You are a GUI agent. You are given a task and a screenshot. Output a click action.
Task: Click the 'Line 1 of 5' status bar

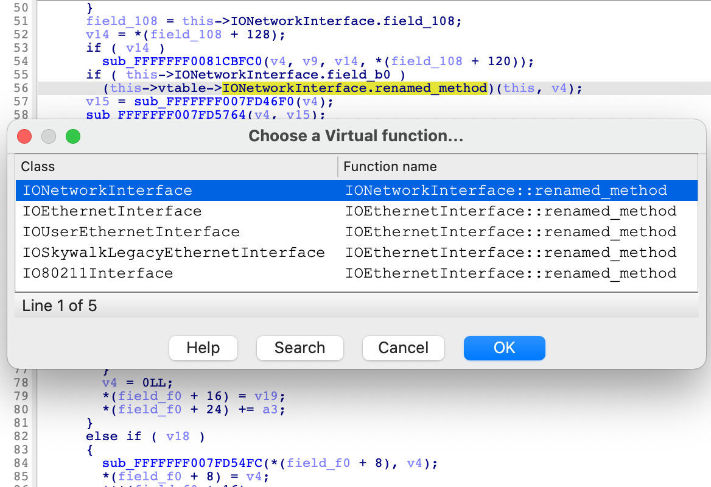[60, 306]
